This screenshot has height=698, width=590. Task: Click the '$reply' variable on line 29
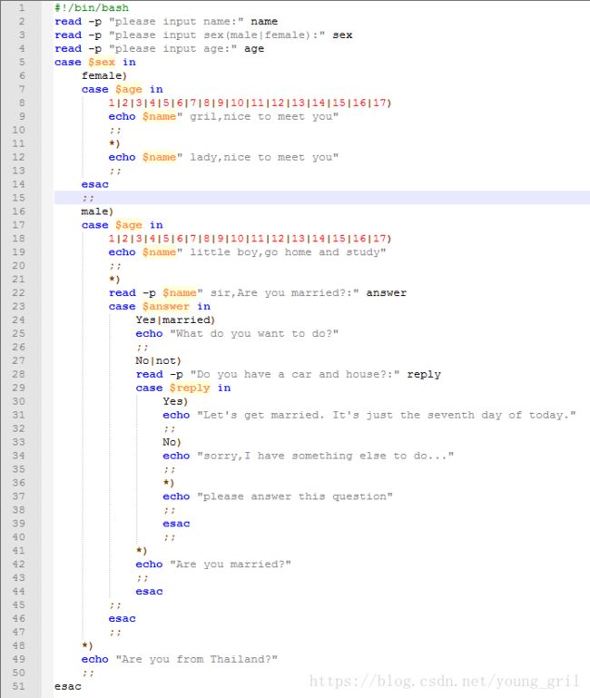coord(190,388)
